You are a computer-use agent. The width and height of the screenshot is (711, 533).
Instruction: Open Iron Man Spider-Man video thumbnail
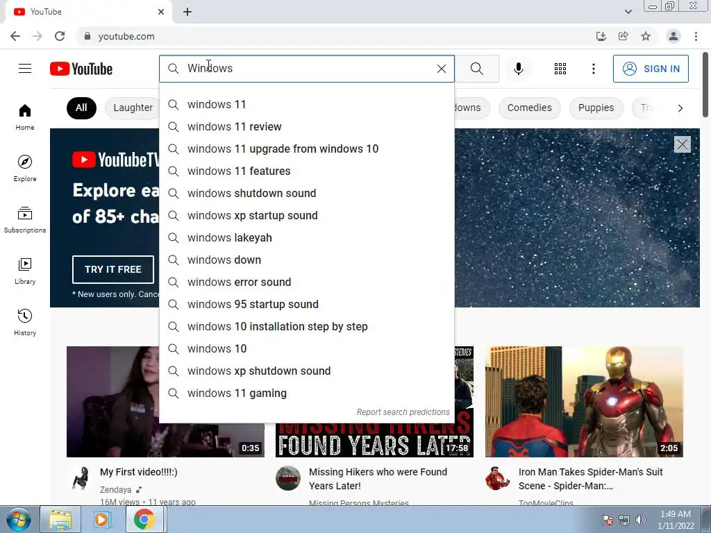584,402
